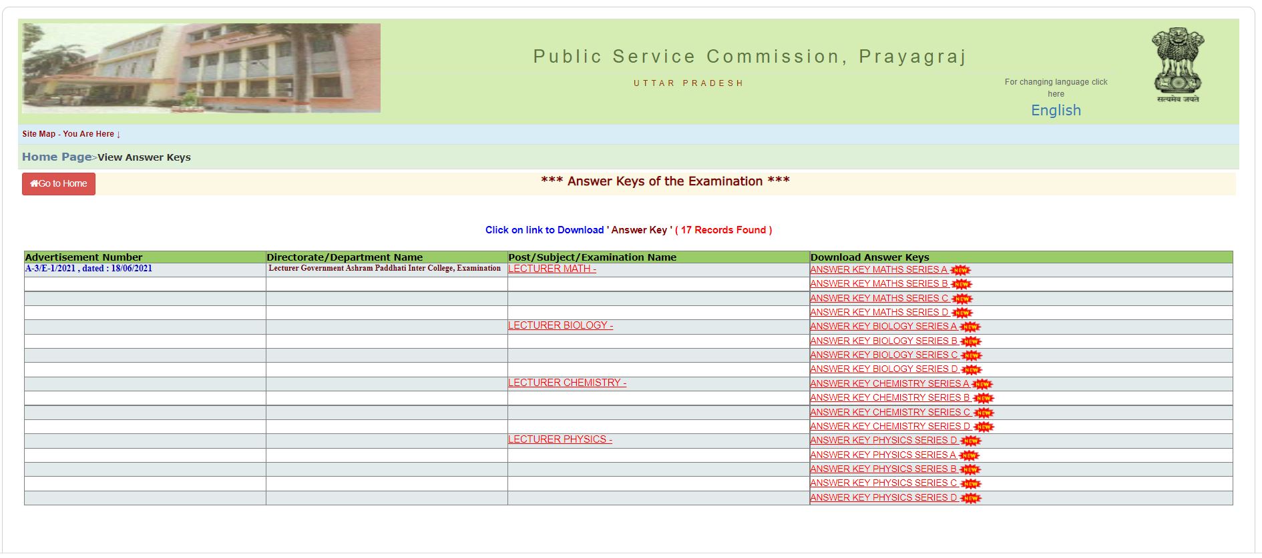Image resolution: width=1262 pixels, height=558 pixels.
Task: Click the View Answer Keys breadcrumb text
Action: point(144,157)
